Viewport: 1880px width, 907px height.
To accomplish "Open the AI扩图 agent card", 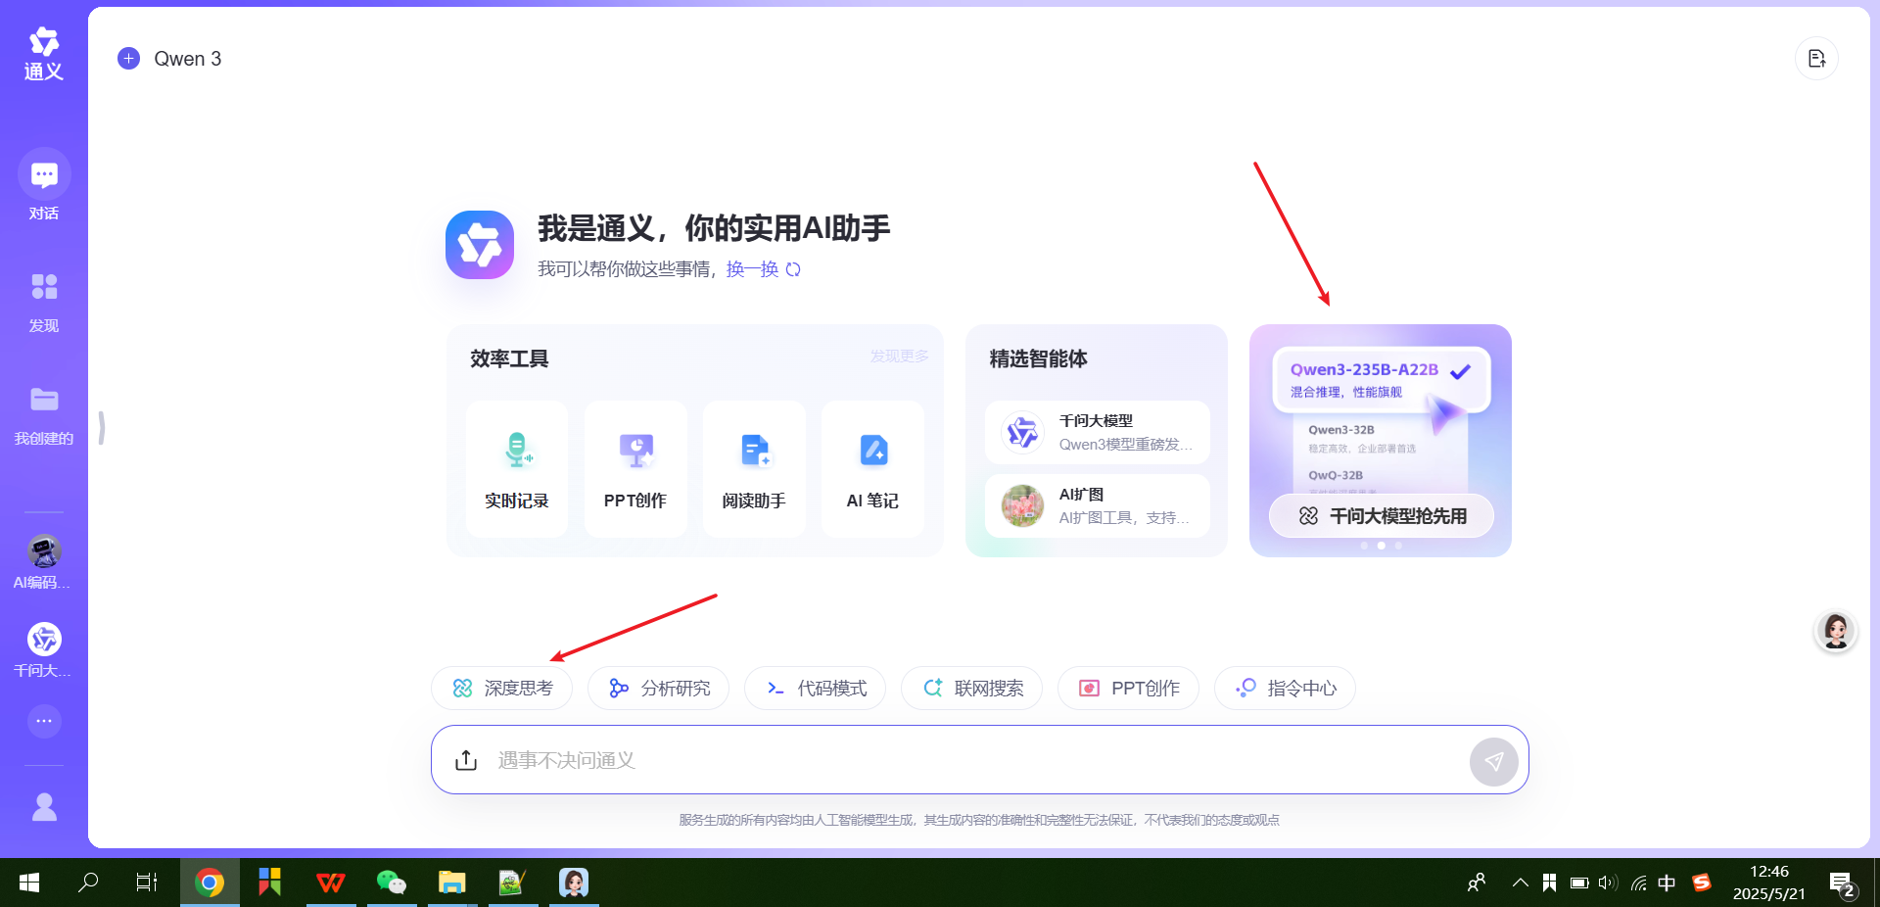I will [x=1098, y=506].
